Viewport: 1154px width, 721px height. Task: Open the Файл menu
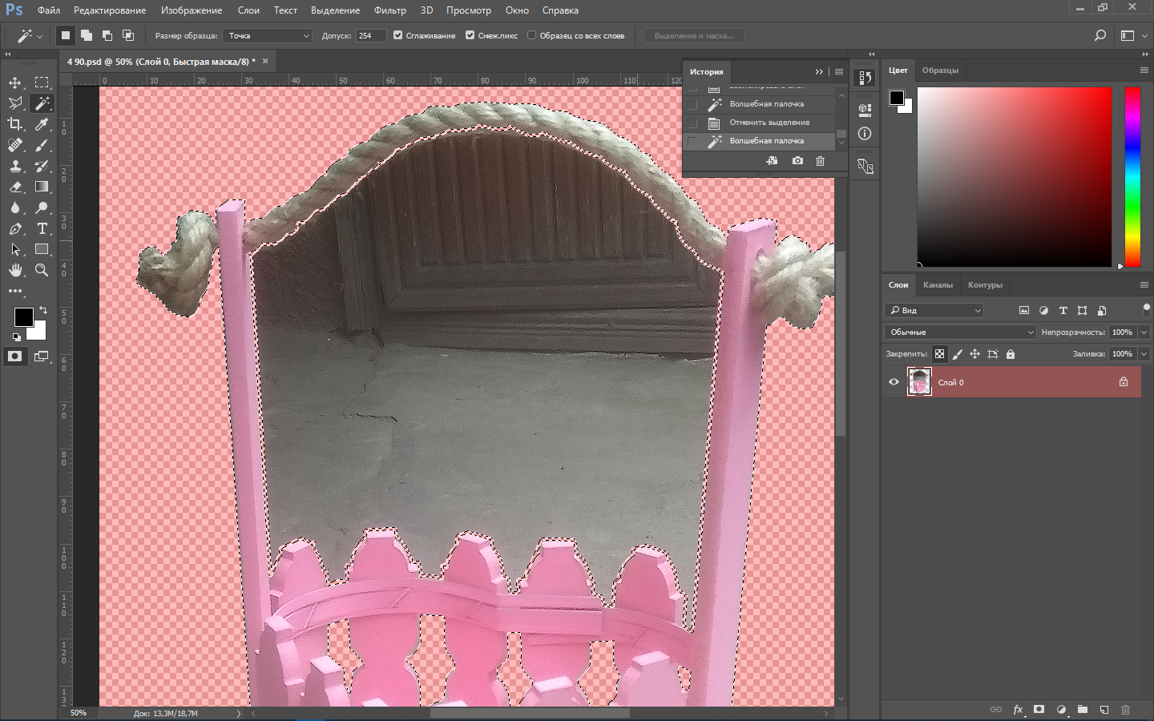pyautogui.click(x=49, y=10)
